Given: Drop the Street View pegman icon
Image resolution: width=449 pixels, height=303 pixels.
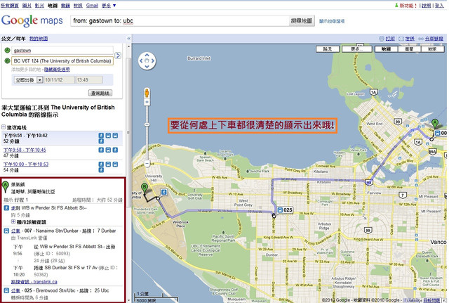Looking at the screenshot, I should pyautogui.click(x=147, y=93).
